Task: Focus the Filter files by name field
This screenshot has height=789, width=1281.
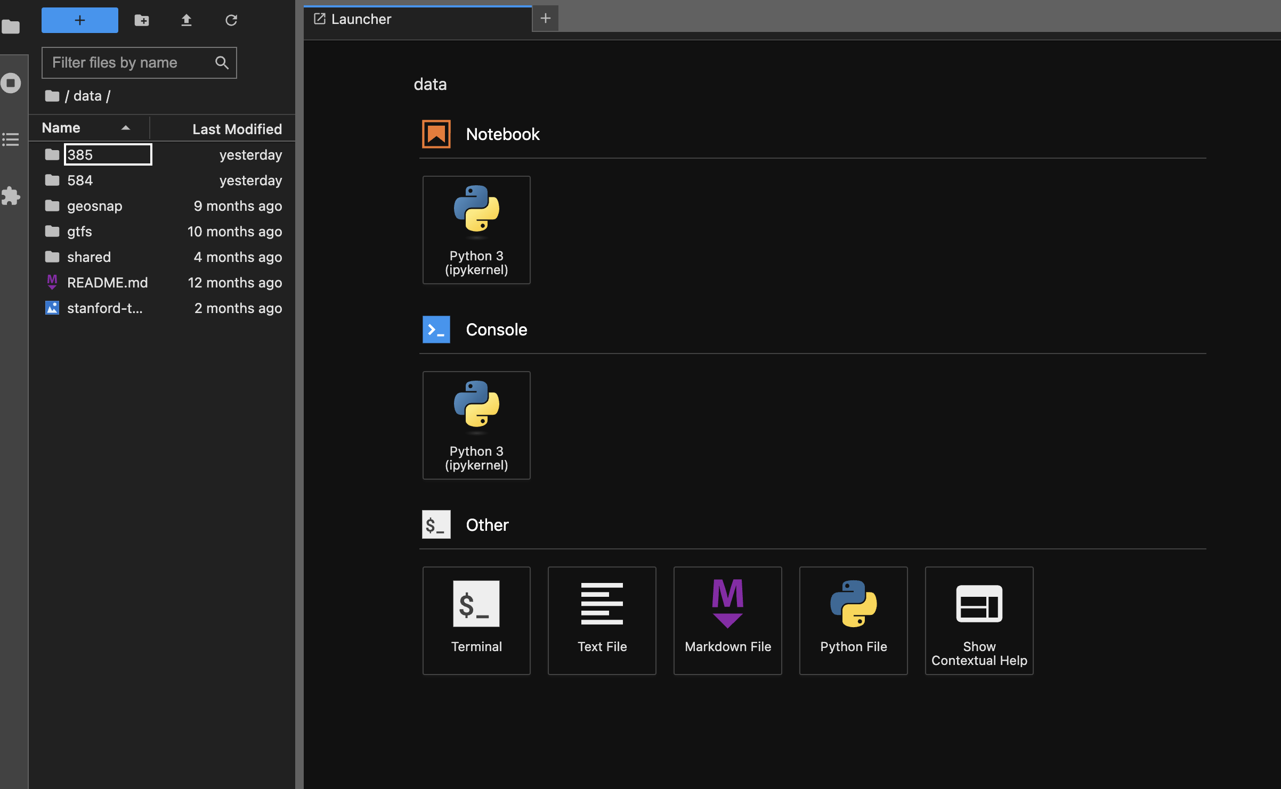Action: tap(131, 63)
